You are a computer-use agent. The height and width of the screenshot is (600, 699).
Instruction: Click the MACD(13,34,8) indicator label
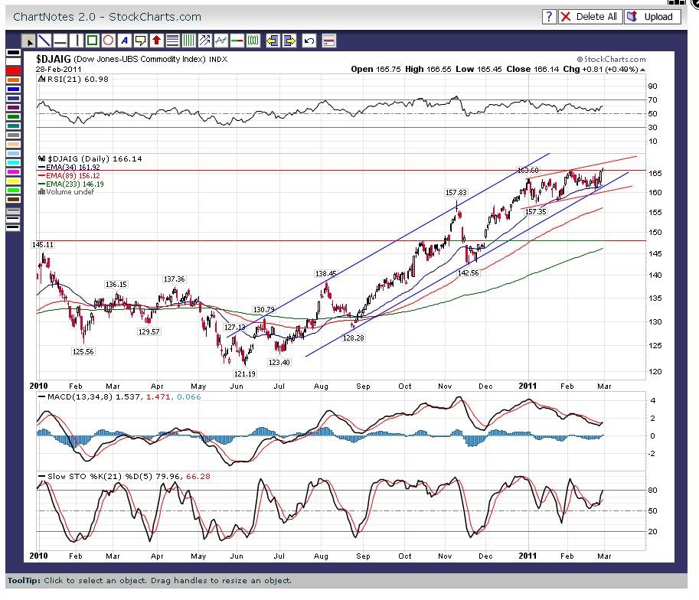[x=119, y=396]
